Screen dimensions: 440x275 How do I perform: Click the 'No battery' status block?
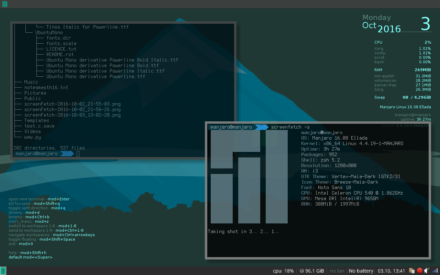click(361, 271)
